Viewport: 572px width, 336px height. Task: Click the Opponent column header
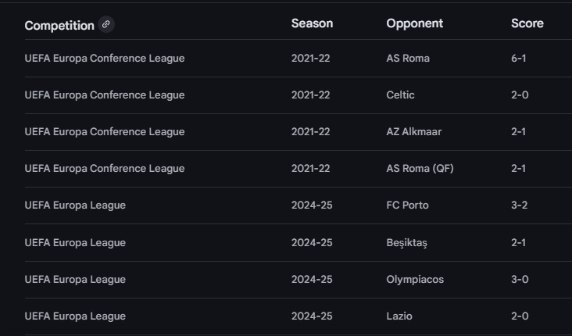[414, 23]
